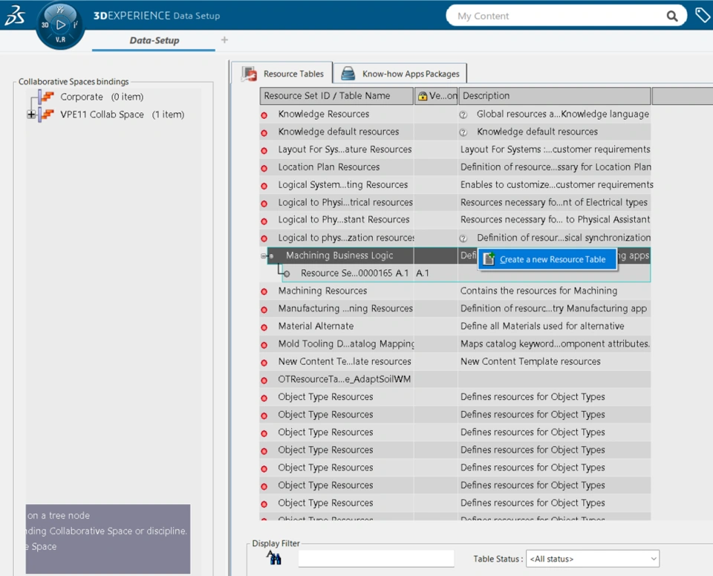Image resolution: width=713 pixels, height=576 pixels.
Task: Click red status dot for Knowledge Resources
Action: (x=264, y=115)
